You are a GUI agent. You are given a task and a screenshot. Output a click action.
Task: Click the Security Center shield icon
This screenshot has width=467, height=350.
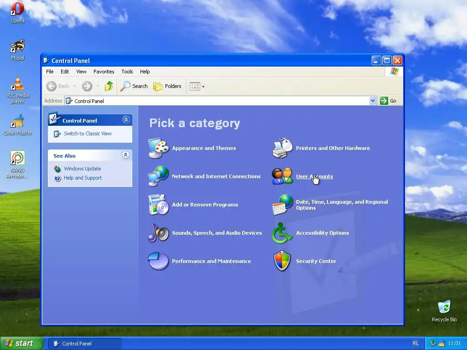(282, 261)
